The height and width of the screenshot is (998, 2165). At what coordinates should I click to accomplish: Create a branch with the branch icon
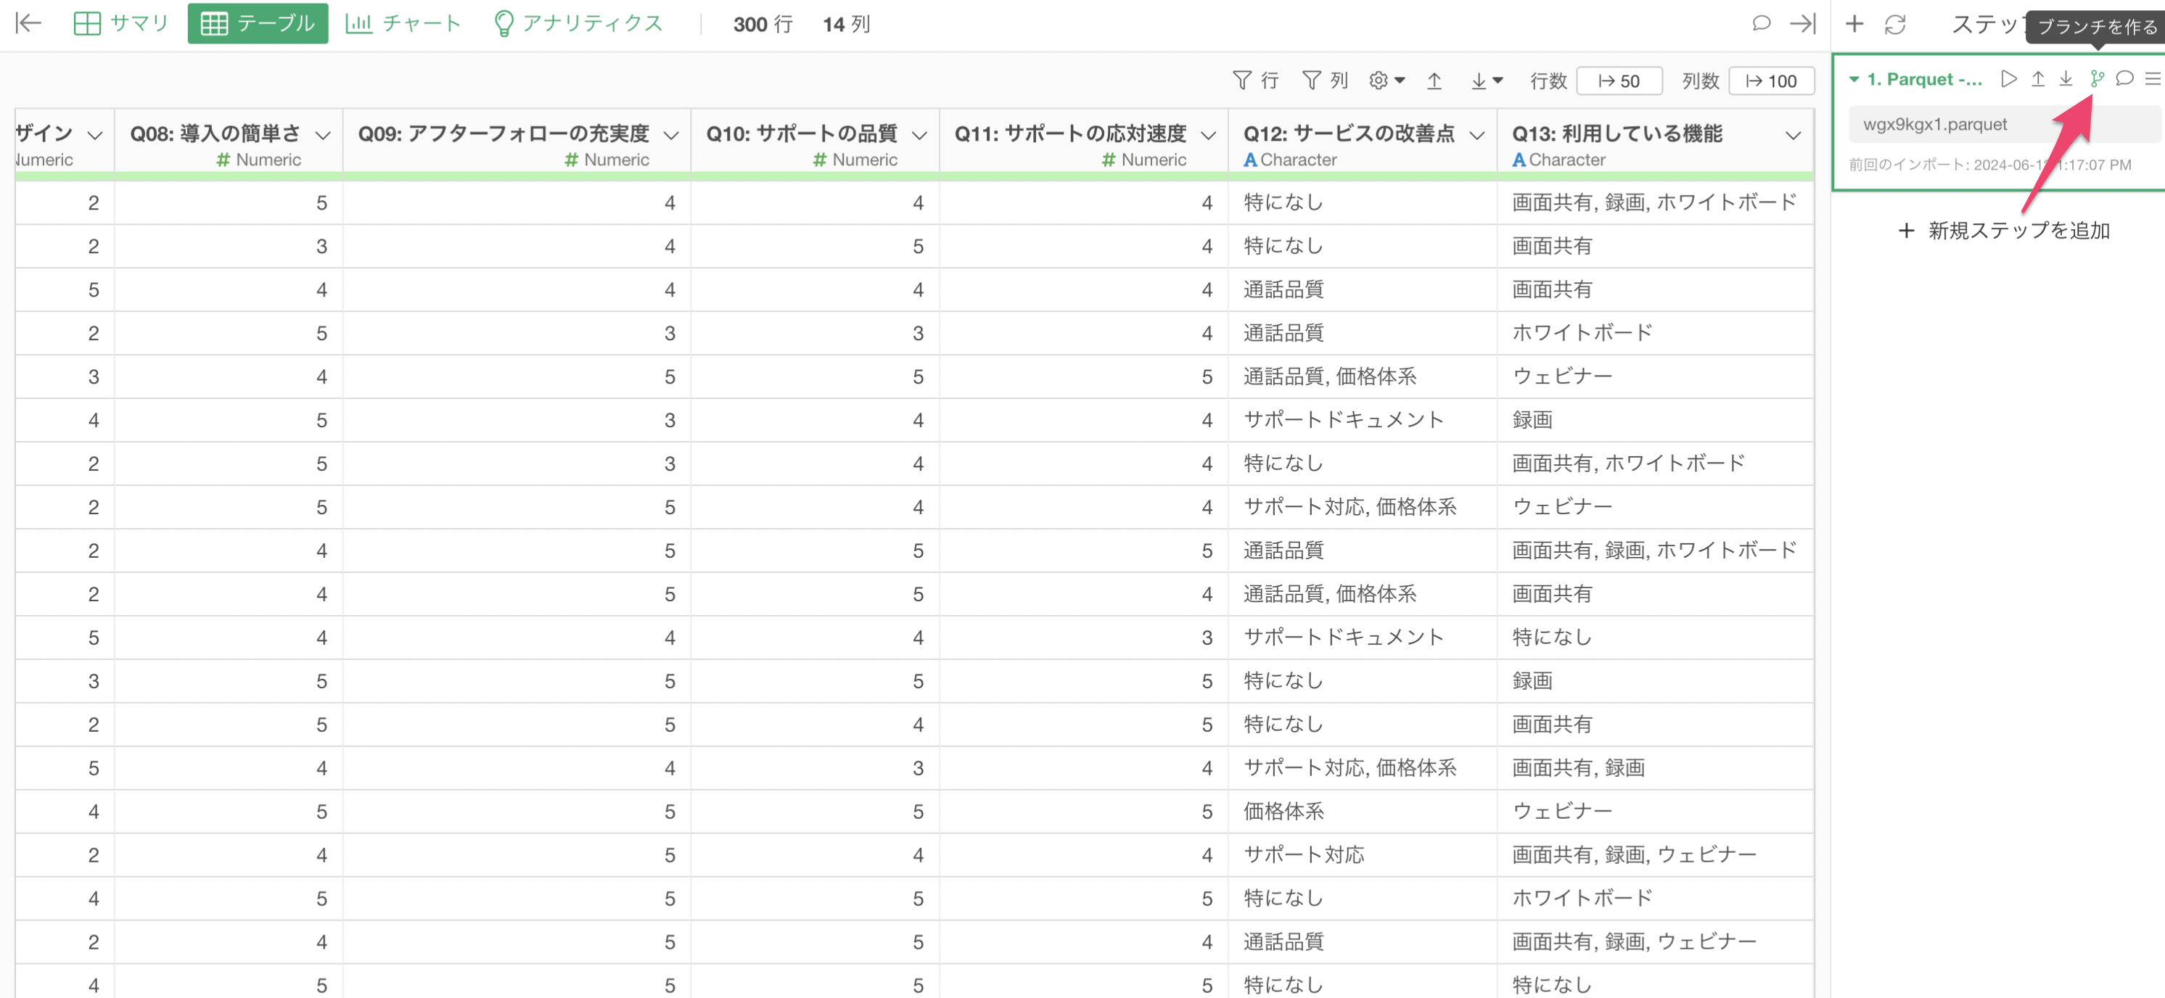click(x=2097, y=79)
